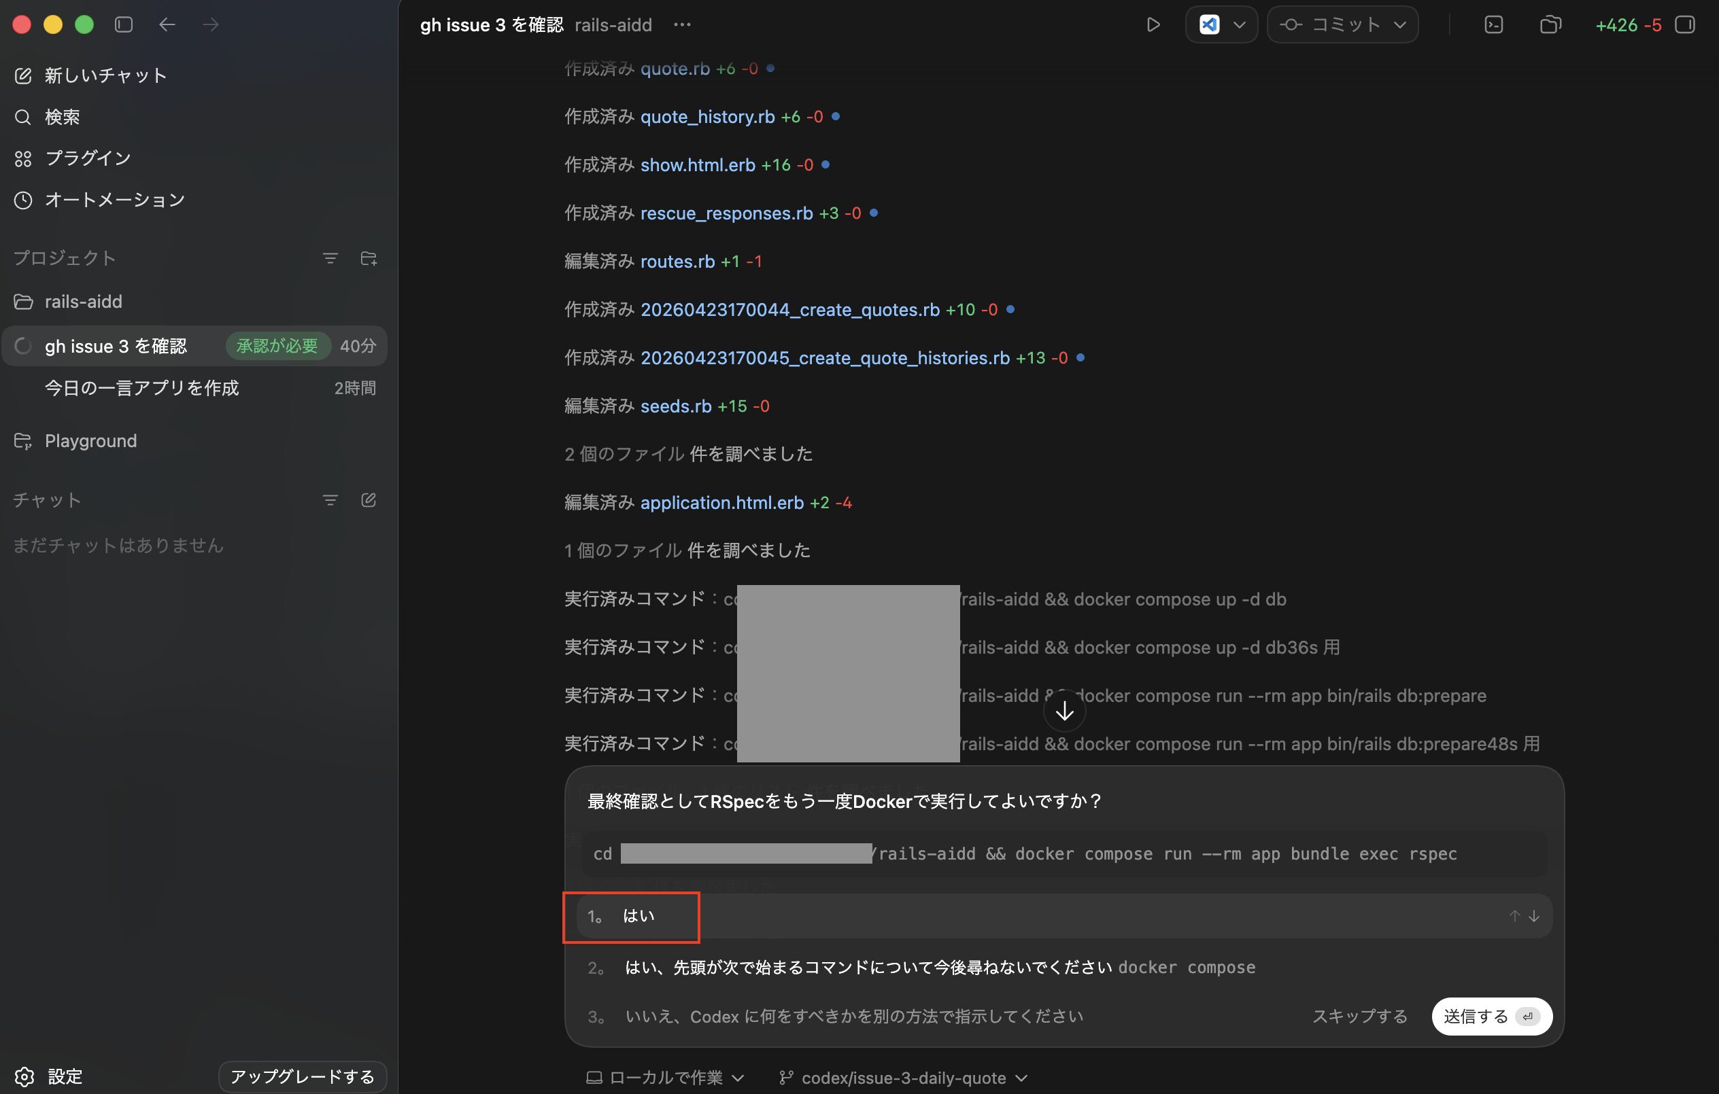This screenshot has height=1094, width=1719.
Task: Click new chat compose icon in チャット section
Action: coord(369,500)
